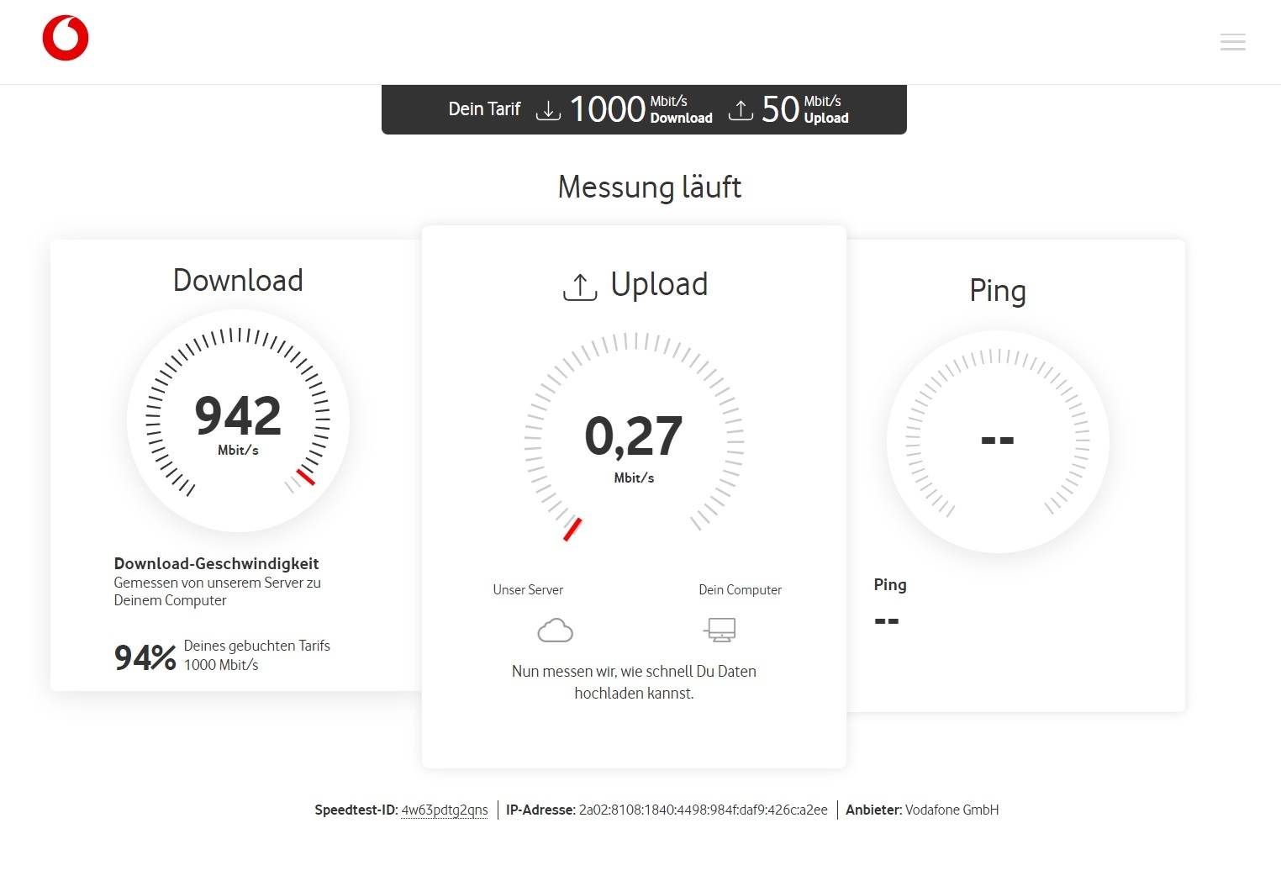
Task: Click the download arrow icon in tariff bar
Action: pyautogui.click(x=548, y=110)
